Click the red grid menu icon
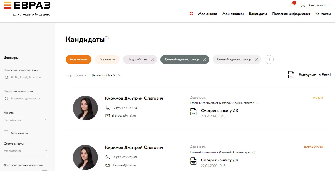The width and height of the screenshot is (335, 171). coord(191,14)
